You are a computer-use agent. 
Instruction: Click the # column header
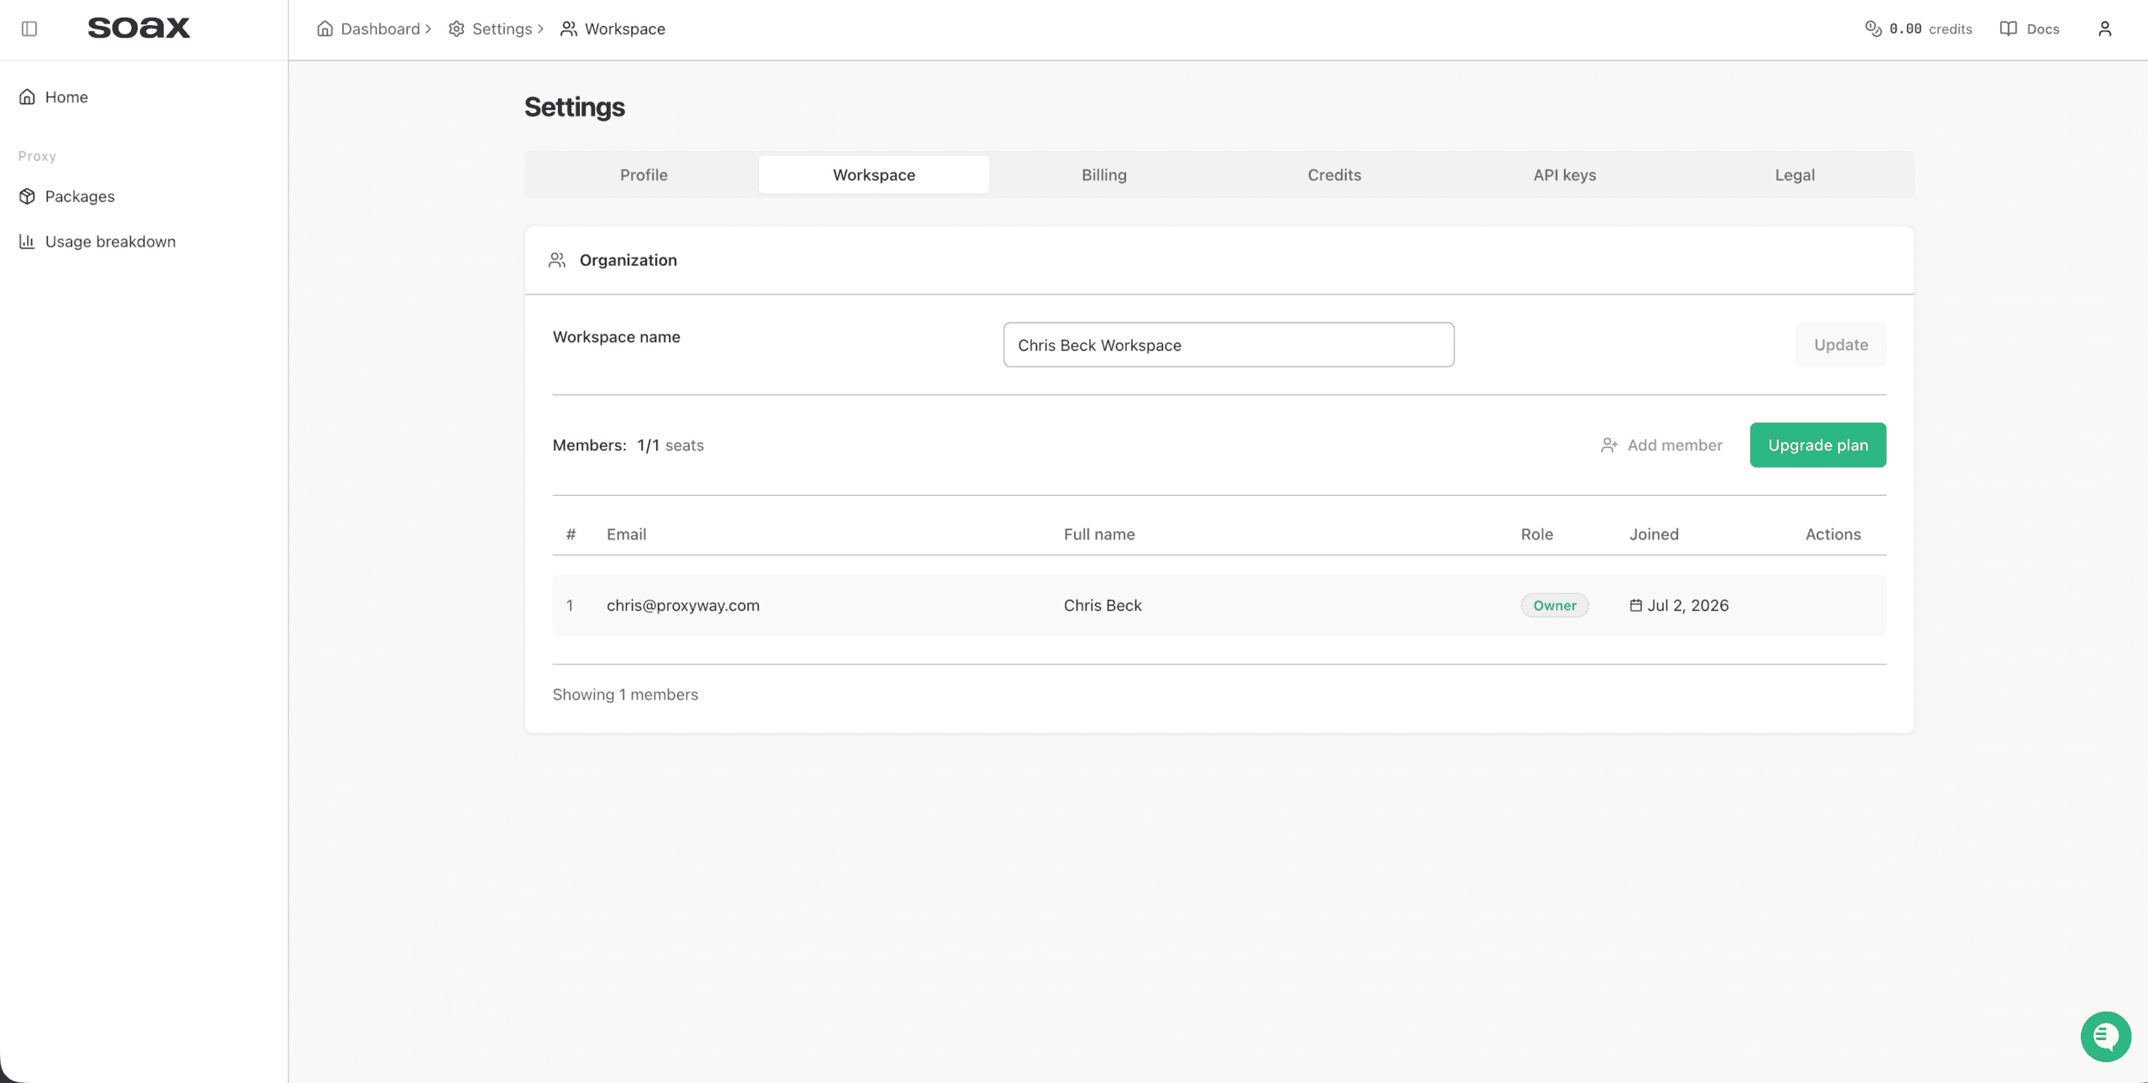(571, 534)
